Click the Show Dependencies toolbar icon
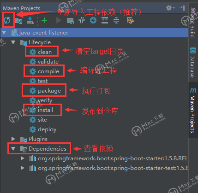The width and height of the screenshot is (198, 193). pos(105,20)
